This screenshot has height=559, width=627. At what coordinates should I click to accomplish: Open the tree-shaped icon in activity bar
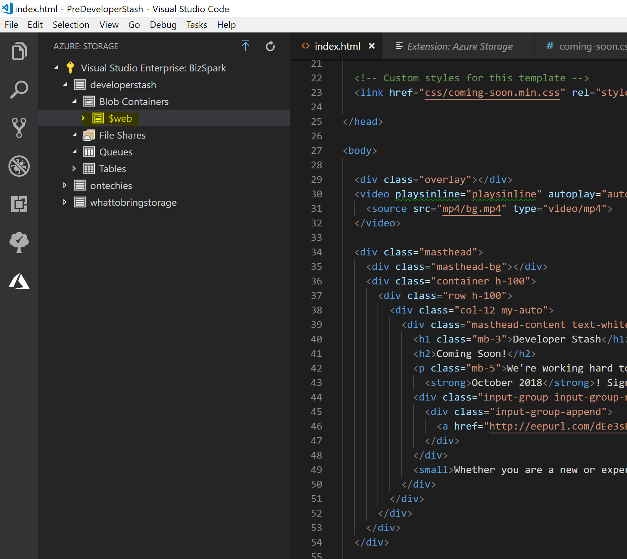coord(19,242)
